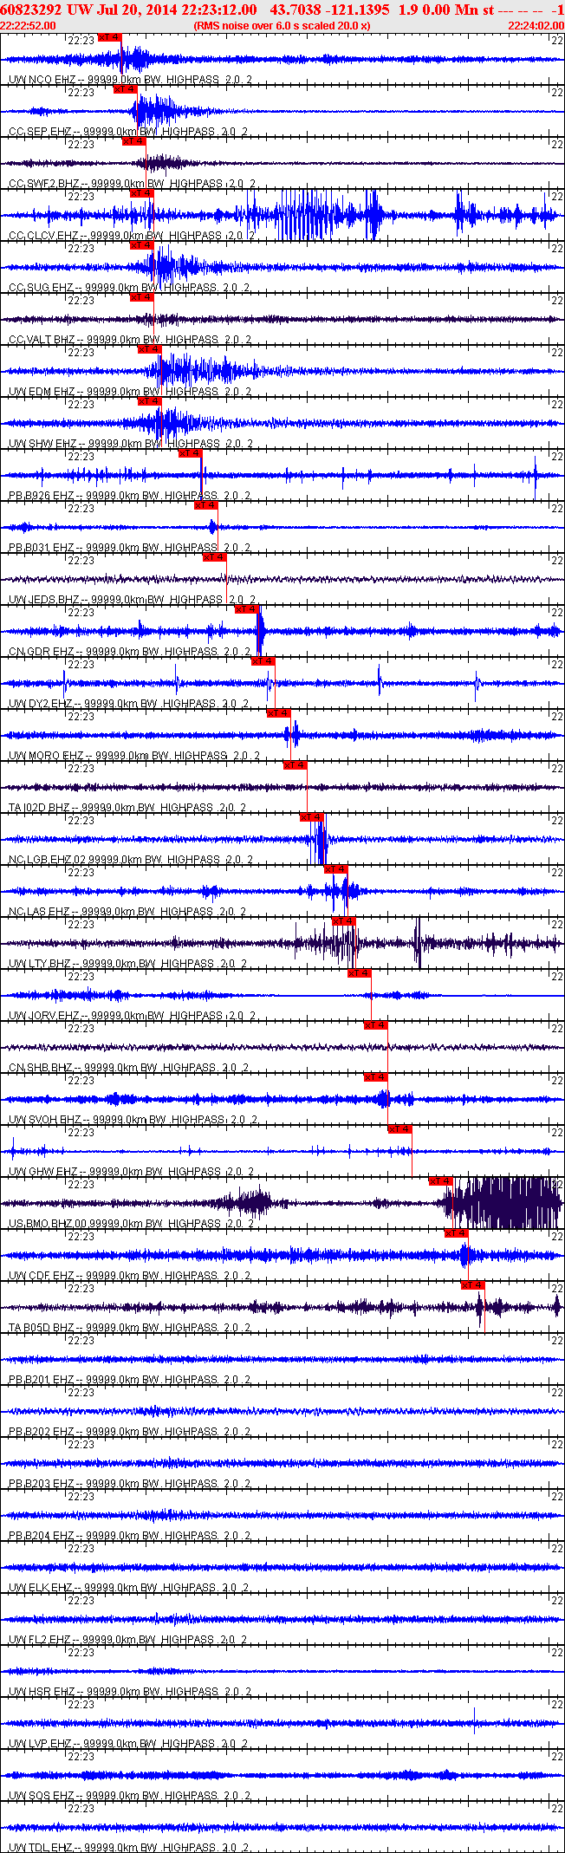Click the PB B926 EHZ trace label

130,496
